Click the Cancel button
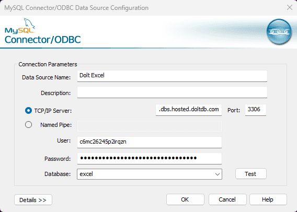This screenshot has height=212, width=297. click(x=227, y=199)
